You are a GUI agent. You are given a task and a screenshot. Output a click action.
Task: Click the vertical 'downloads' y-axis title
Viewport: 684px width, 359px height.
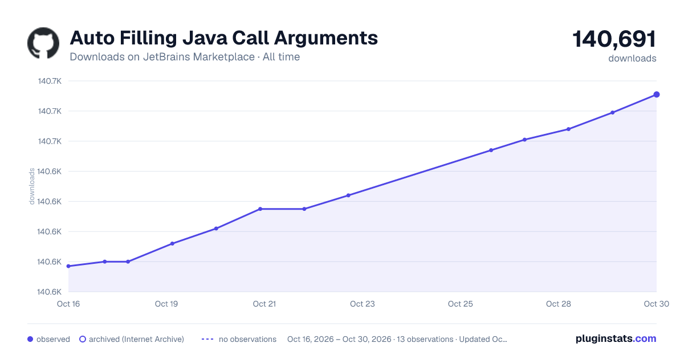pyautogui.click(x=32, y=186)
